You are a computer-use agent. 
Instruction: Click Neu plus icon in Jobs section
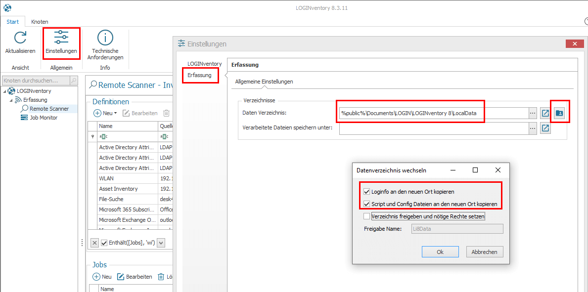96,277
